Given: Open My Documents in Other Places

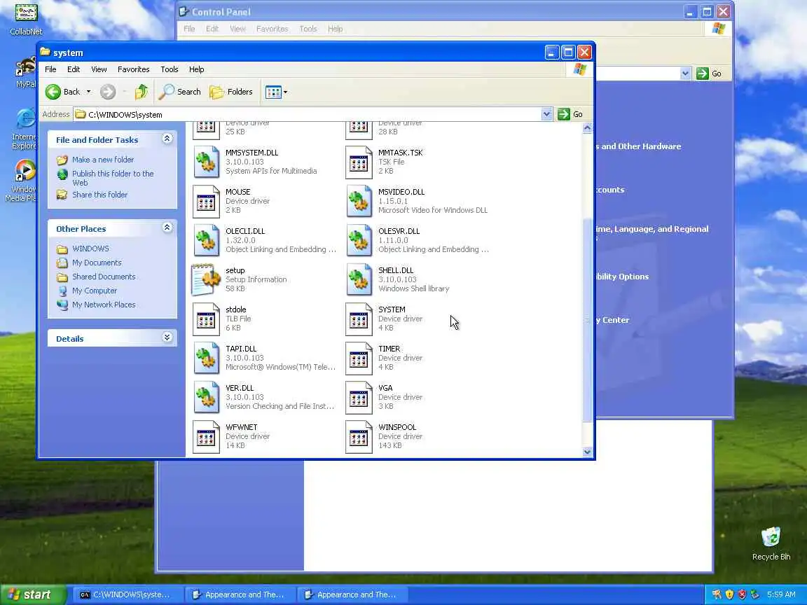Looking at the screenshot, I should (x=97, y=263).
